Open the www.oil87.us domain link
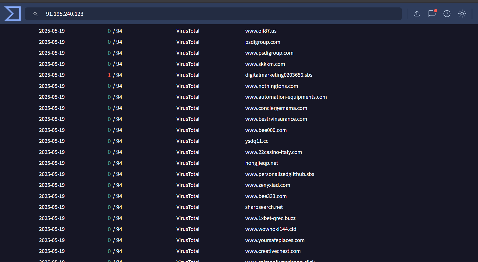Image resolution: width=478 pixels, height=262 pixels. tap(261, 31)
